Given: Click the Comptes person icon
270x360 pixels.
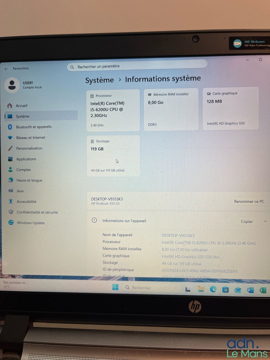Looking at the screenshot, I should pos(10,169).
